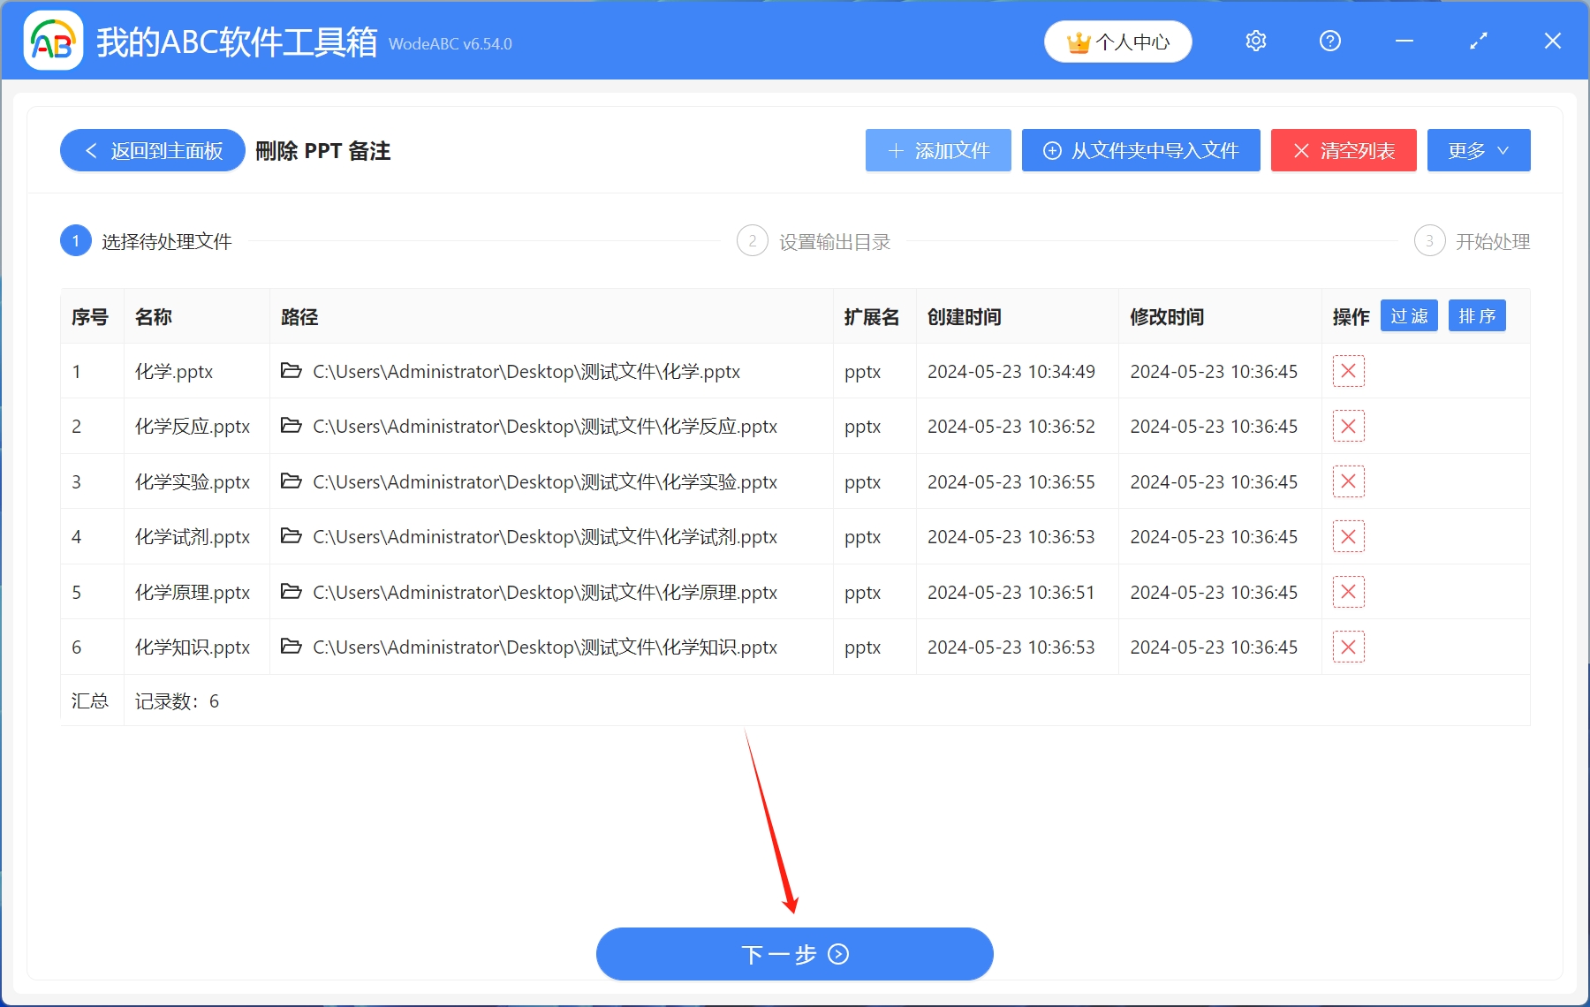Click the folder icon beside 化学.pptx path
Image resolution: width=1590 pixels, height=1007 pixels.
(291, 371)
